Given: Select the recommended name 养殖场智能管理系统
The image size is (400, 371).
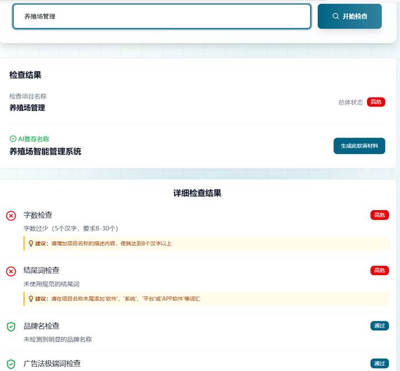Looking at the screenshot, I should point(45,151).
